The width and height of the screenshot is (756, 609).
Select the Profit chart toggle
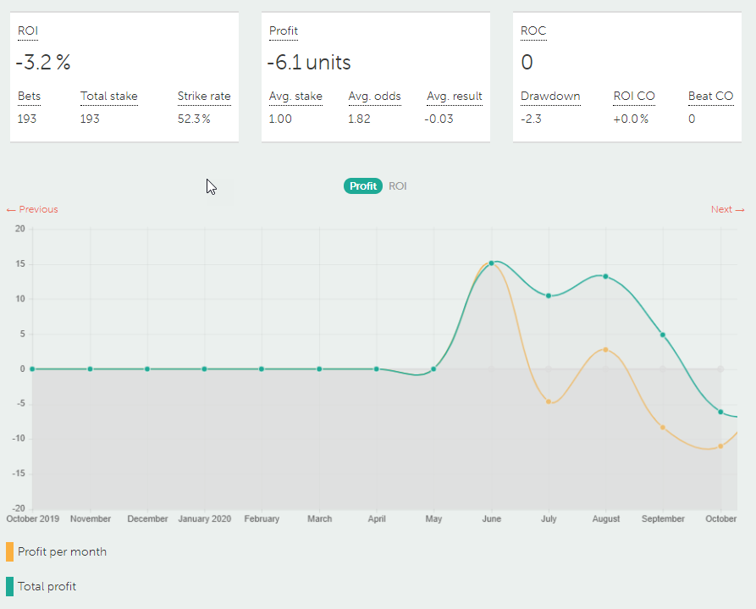tap(363, 186)
